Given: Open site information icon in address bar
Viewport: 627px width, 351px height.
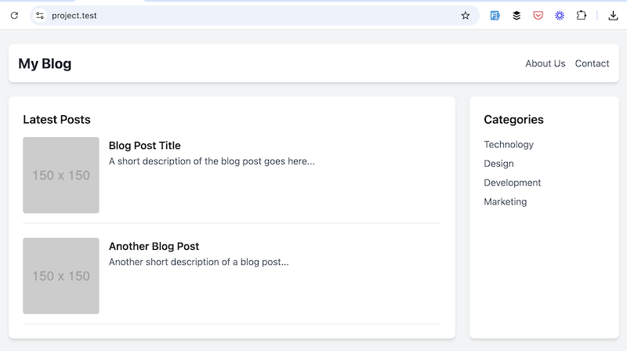Looking at the screenshot, I should 40,16.
